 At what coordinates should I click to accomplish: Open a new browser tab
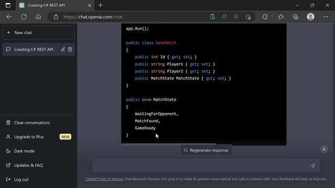click(100, 5)
